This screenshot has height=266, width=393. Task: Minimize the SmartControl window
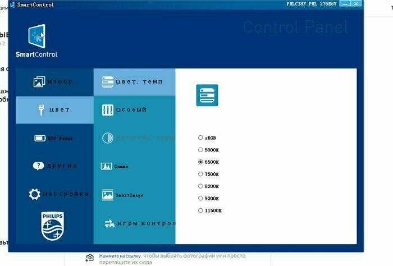click(x=345, y=3)
